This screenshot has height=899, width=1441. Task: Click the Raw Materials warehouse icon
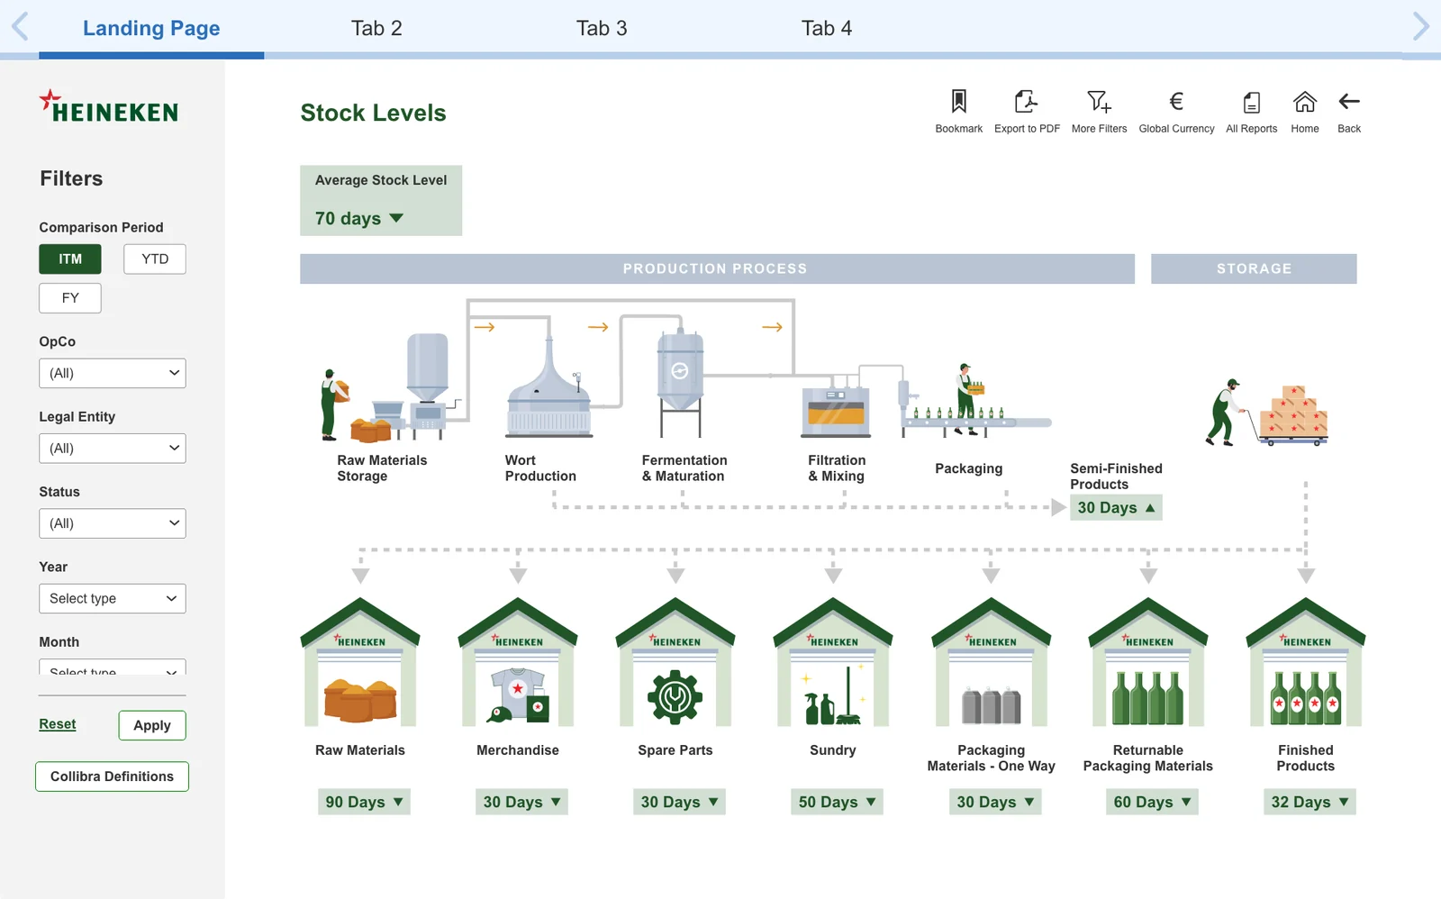(x=360, y=662)
